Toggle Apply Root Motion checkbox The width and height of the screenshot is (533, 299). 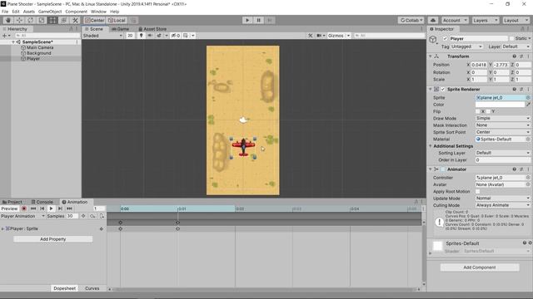pos(477,191)
